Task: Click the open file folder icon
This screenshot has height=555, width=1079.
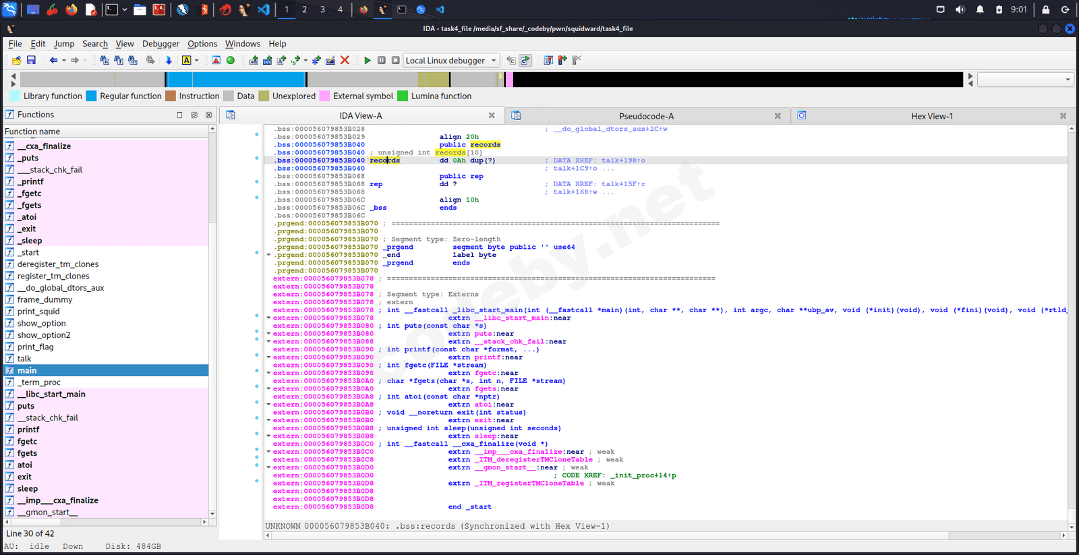Action: point(16,61)
